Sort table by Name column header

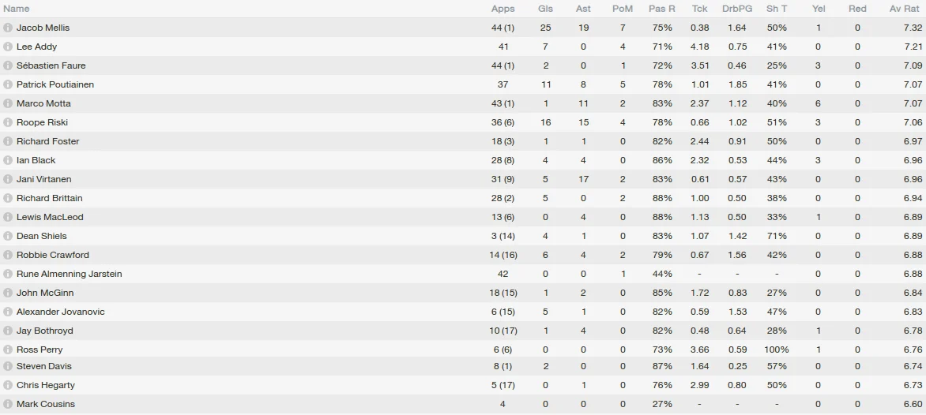[x=17, y=9]
